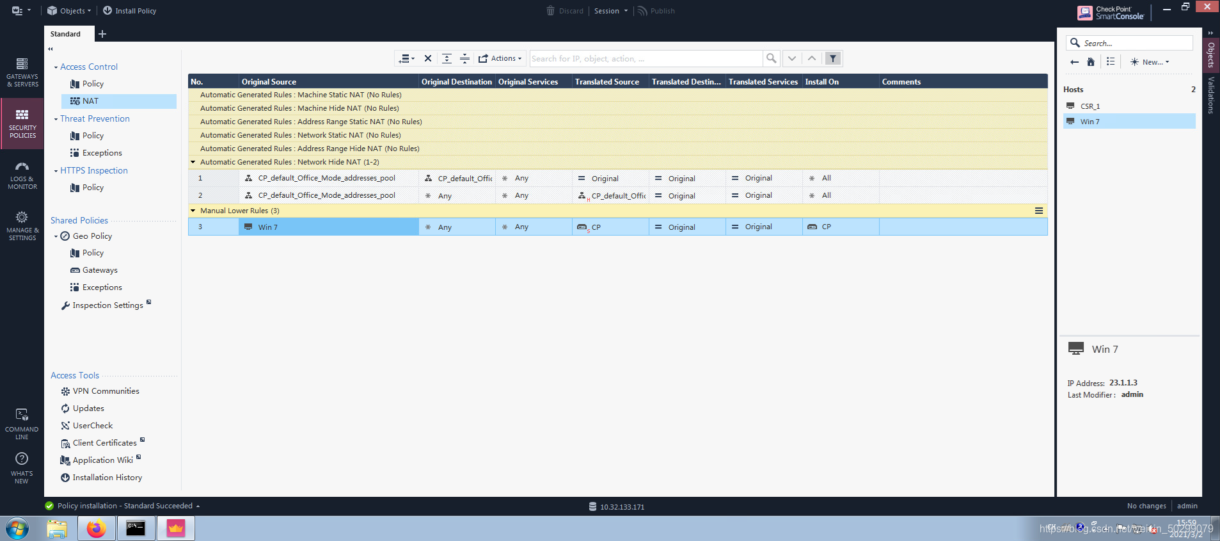Collapse the Objects side panel arrows

point(1210,33)
